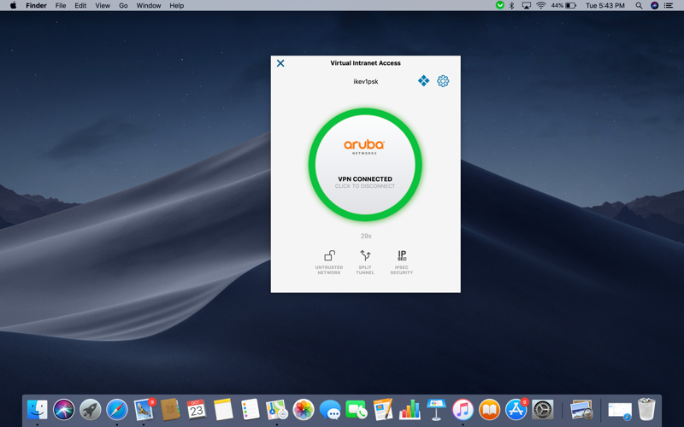Image resolution: width=684 pixels, height=427 pixels.
Task: Click the blue diamond-pattern icon beside ikev1psk
Action: pos(423,80)
